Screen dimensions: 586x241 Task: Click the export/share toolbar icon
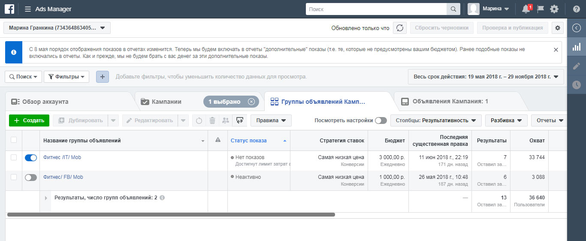click(x=239, y=120)
